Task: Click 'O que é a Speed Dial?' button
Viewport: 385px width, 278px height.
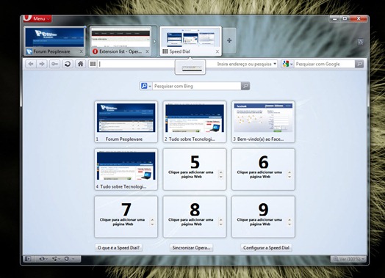Action: pos(118,248)
